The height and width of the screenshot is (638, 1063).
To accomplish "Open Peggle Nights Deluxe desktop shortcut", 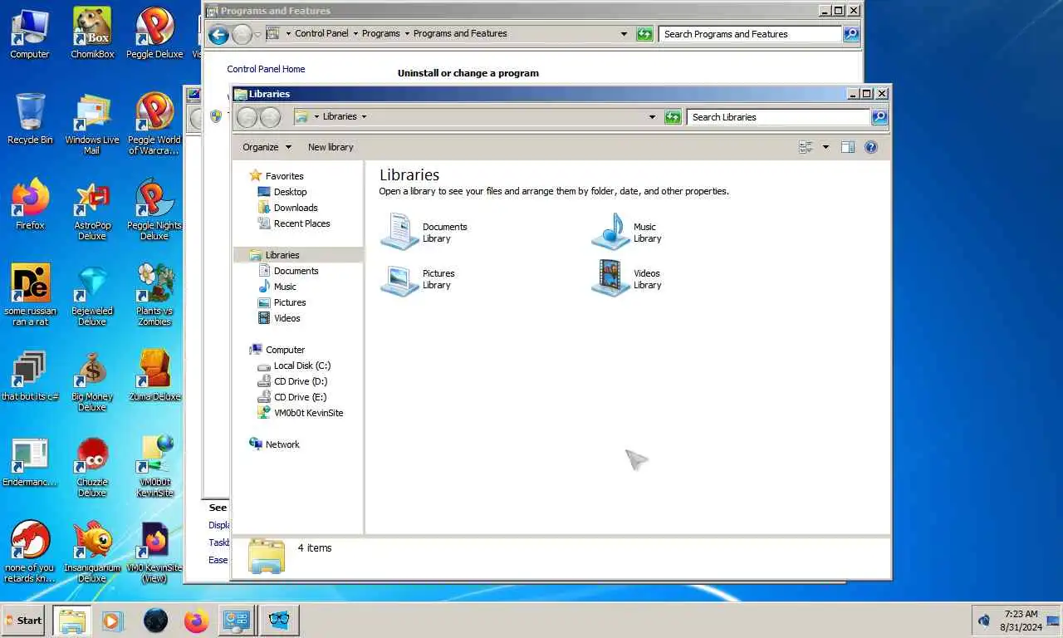I will pyautogui.click(x=154, y=209).
